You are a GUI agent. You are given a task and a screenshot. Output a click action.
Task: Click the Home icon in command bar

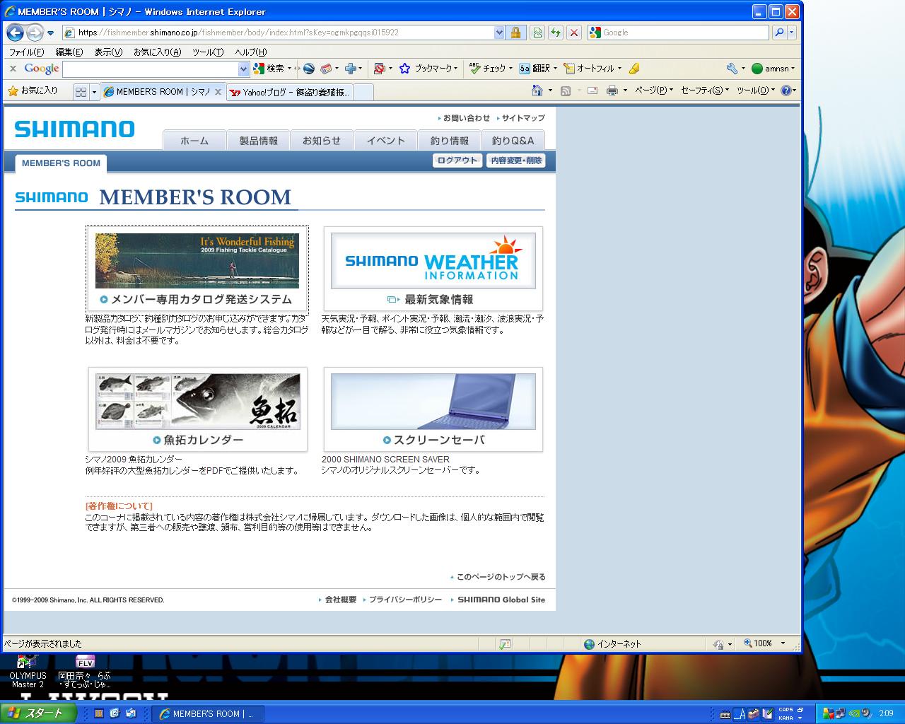(x=537, y=90)
